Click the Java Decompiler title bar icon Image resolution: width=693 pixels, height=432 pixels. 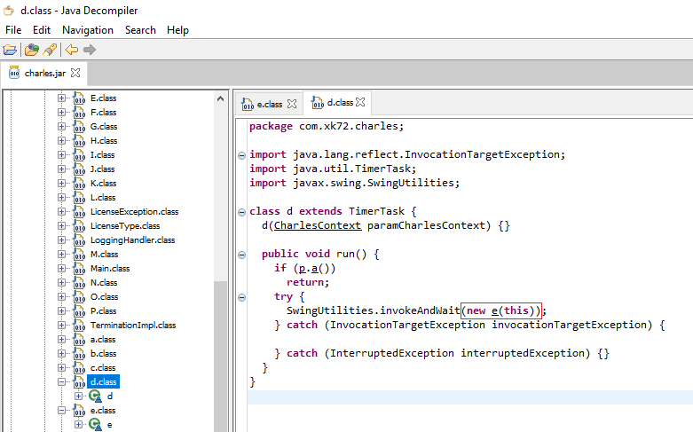[x=8, y=10]
